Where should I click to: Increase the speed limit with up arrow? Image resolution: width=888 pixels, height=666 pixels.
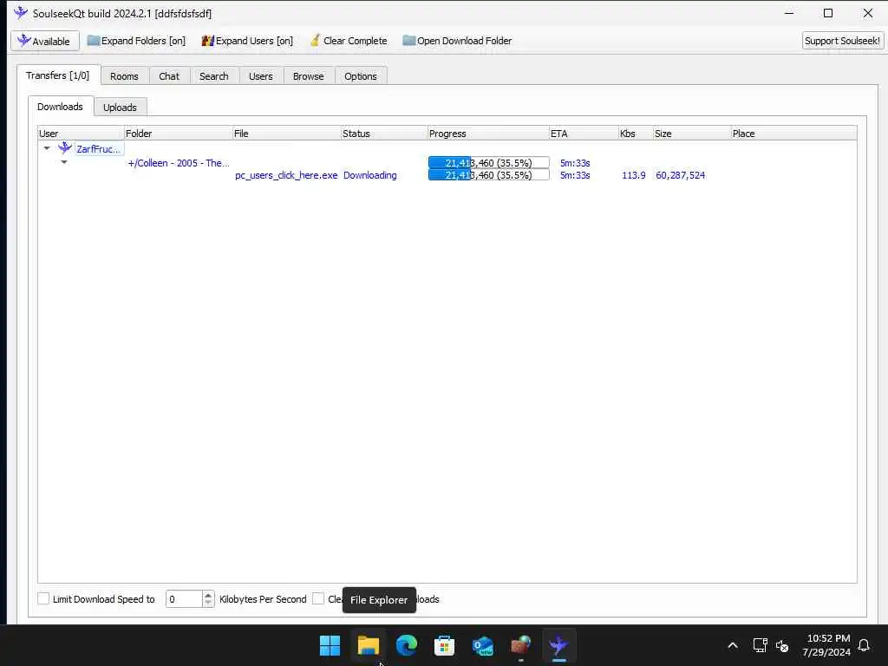(x=208, y=595)
